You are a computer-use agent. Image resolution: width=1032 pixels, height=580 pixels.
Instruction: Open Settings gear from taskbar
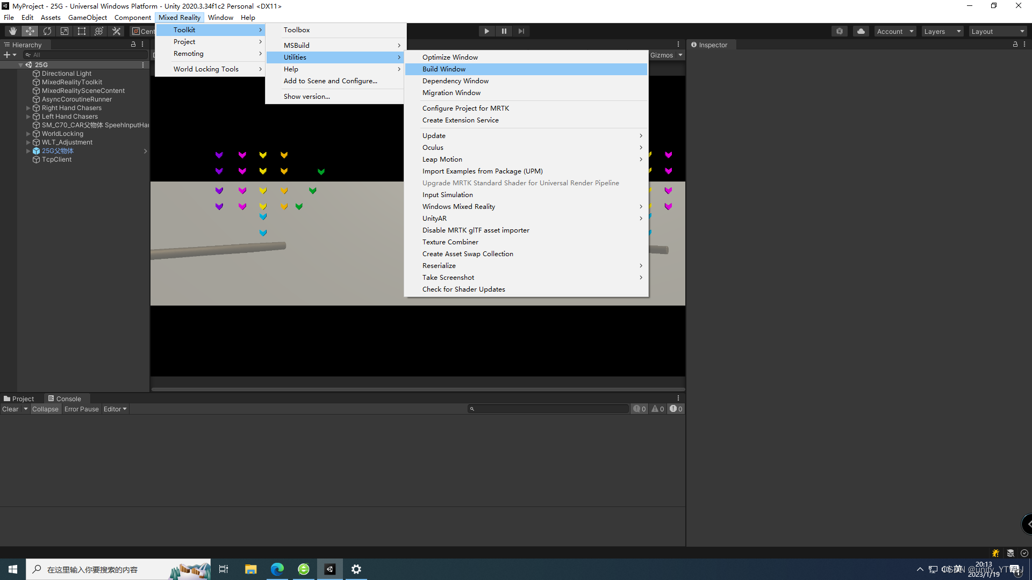356,569
